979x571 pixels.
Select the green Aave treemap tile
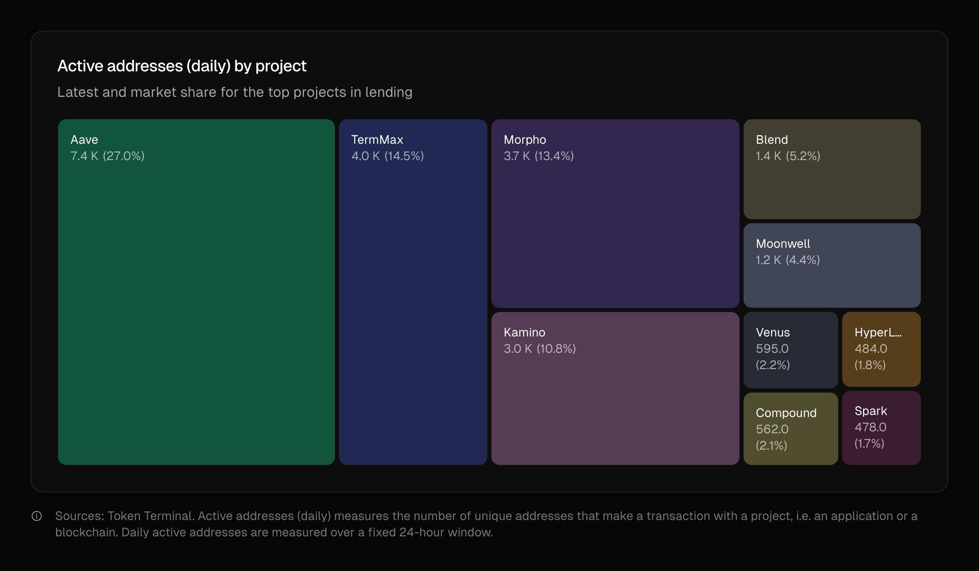click(x=196, y=292)
